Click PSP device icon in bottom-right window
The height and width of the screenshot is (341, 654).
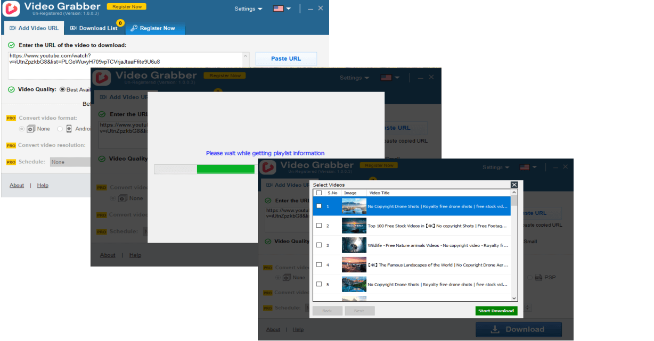point(538,278)
